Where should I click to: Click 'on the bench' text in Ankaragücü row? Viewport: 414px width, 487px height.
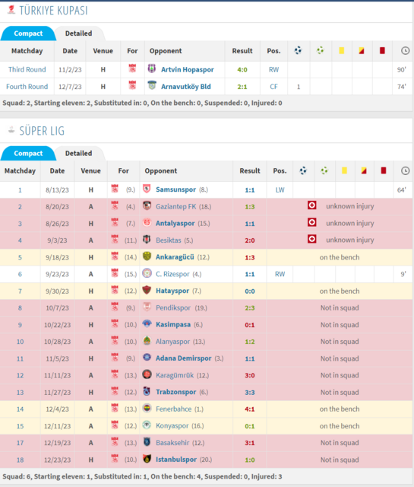click(x=340, y=257)
